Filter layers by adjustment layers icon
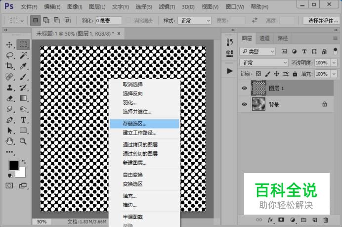Viewport: 342px width, 227px height. [x=294, y=51]
